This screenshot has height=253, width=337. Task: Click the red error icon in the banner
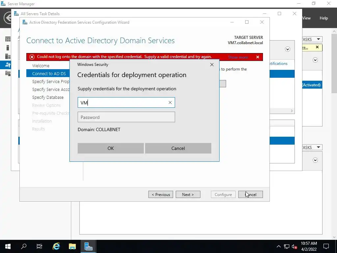pyautogui.click(x=32, y=57)
